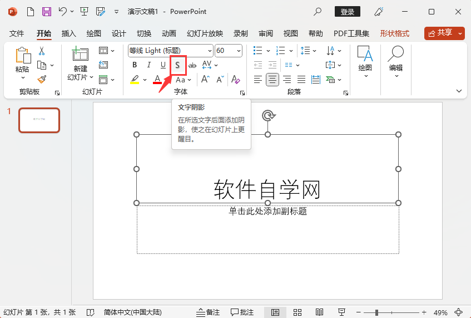Image resolution: width=471 pixels, height=318 pixels.
Task: Open the Drawing shapes icon
Action: (x=365, y=54)
